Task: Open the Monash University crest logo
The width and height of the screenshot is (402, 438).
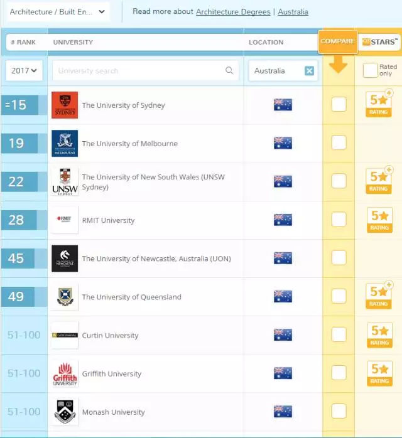Action: [65, 412]
